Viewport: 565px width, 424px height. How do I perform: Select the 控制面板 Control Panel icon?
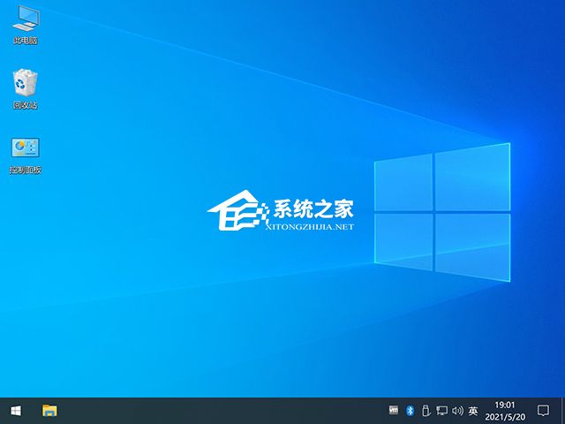[x=26, y=155]
